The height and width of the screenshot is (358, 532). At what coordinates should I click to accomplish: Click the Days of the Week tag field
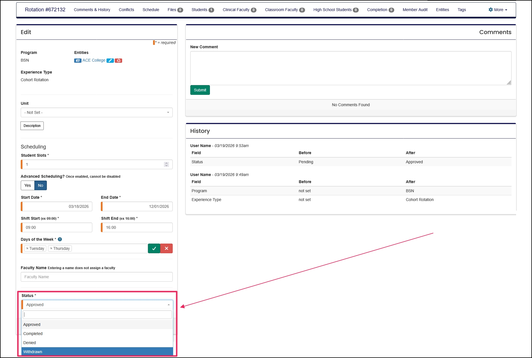point(84,248)
